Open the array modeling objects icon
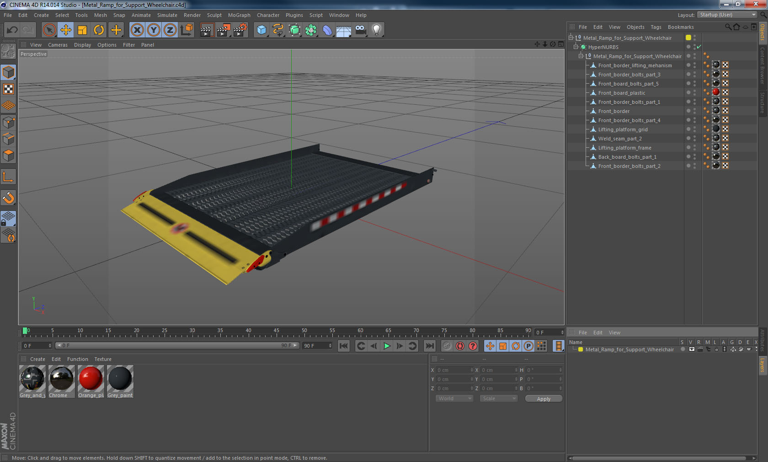768x462 pixels. 311,30
